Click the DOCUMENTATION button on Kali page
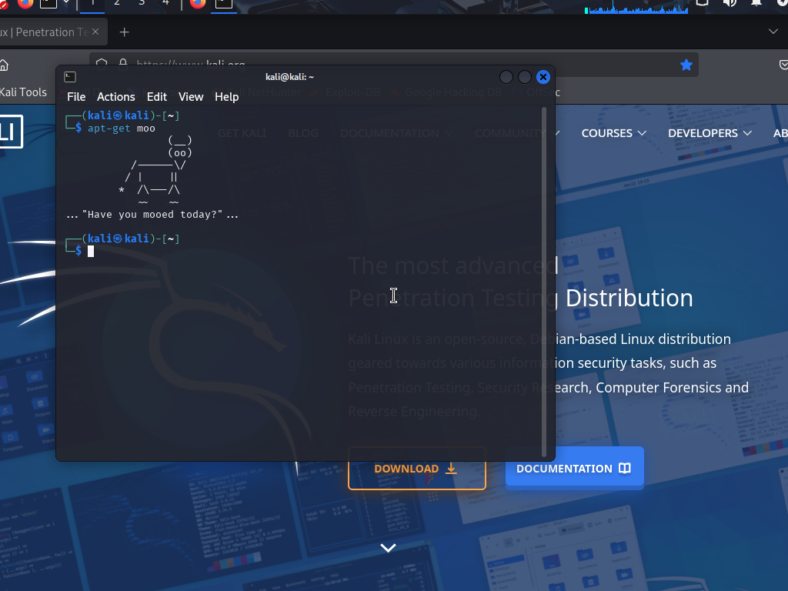The height and width of the screenshot is (591, 788). [x=574, y=469]
